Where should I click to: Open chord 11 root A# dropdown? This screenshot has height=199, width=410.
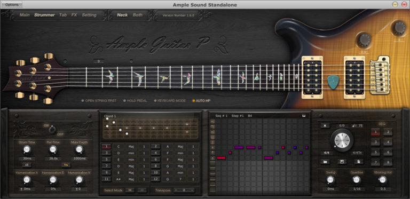[119, 179]
